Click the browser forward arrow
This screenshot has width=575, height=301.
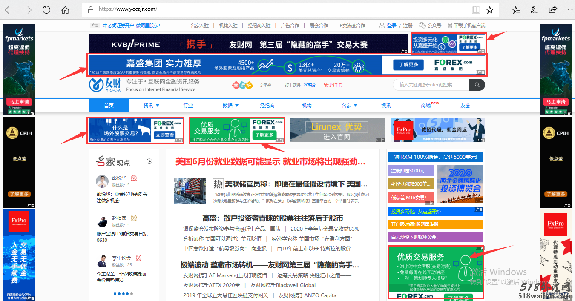28,9
